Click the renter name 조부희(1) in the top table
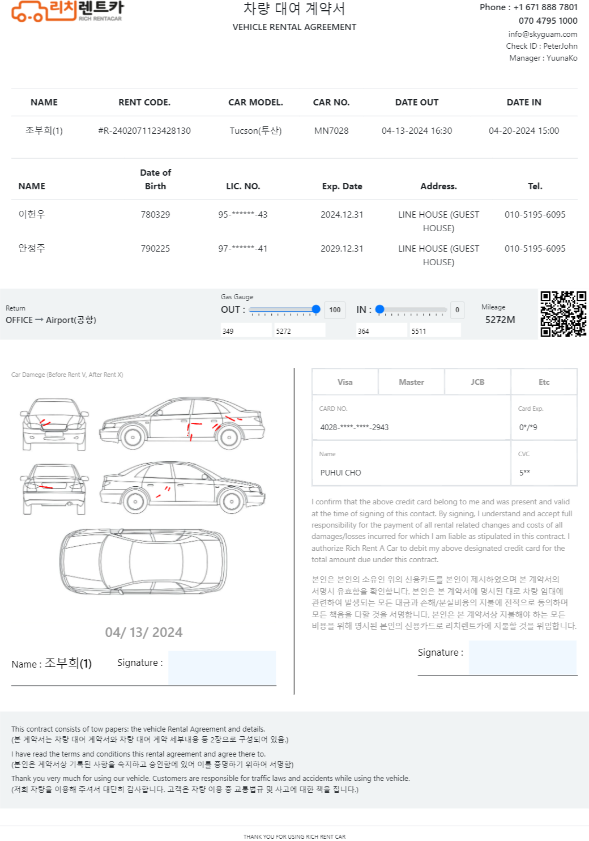Viewport: 589px width, 841px height. tap(44, 131)
